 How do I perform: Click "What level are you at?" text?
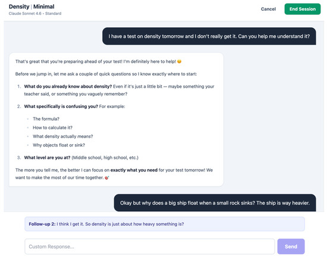pyautogui.click(x=47, y=158)
